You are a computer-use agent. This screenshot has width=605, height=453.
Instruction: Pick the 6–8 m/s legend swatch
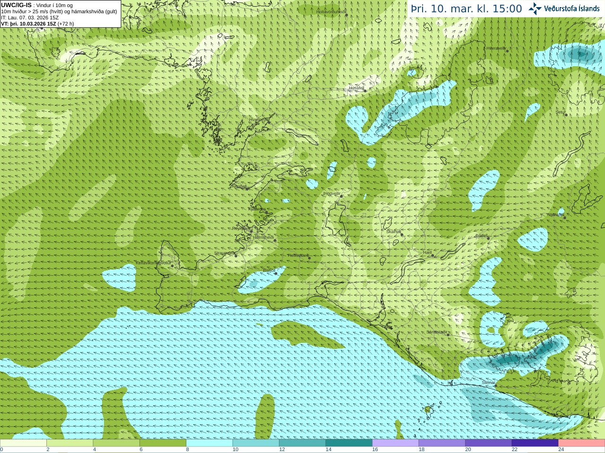coord(163,443)
